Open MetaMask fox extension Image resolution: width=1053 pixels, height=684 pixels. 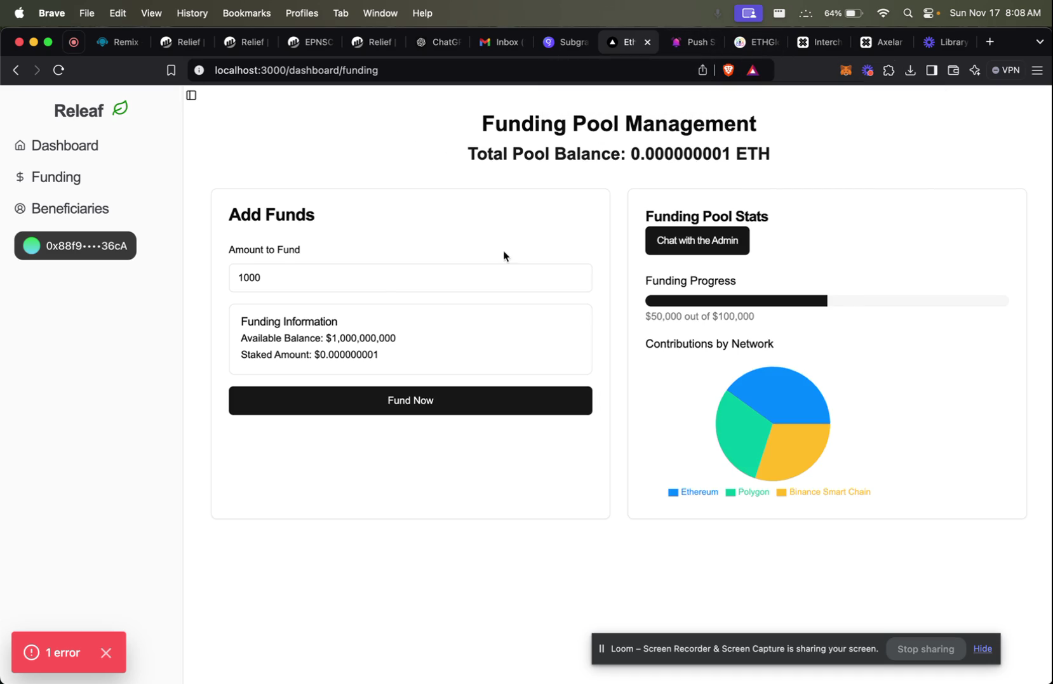click(846, 70)
